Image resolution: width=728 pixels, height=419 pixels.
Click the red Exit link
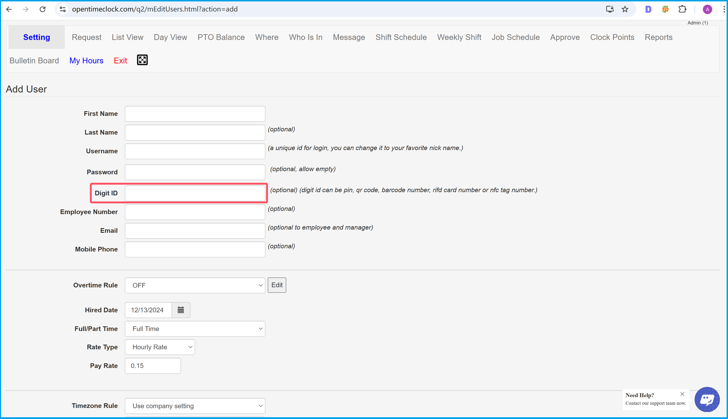[x=120, y=61]
